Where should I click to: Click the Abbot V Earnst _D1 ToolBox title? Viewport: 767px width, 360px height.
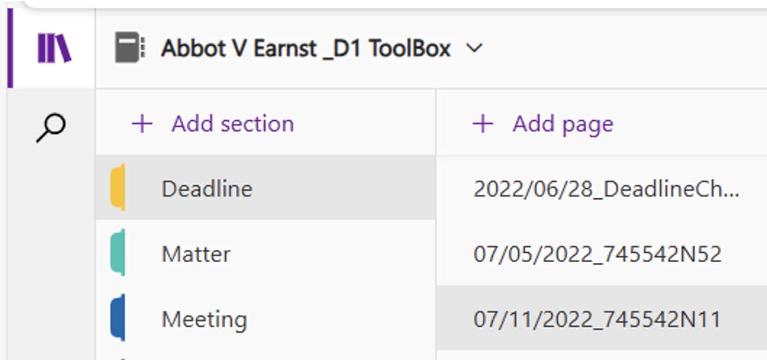pos(305,48)
